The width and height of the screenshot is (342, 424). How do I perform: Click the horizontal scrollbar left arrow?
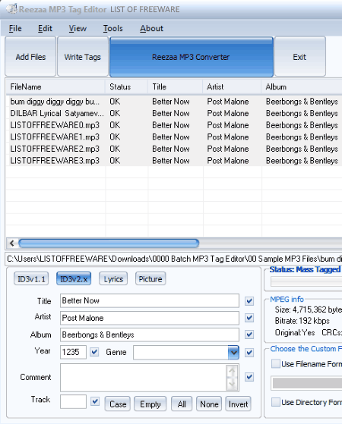coord(12,243)
